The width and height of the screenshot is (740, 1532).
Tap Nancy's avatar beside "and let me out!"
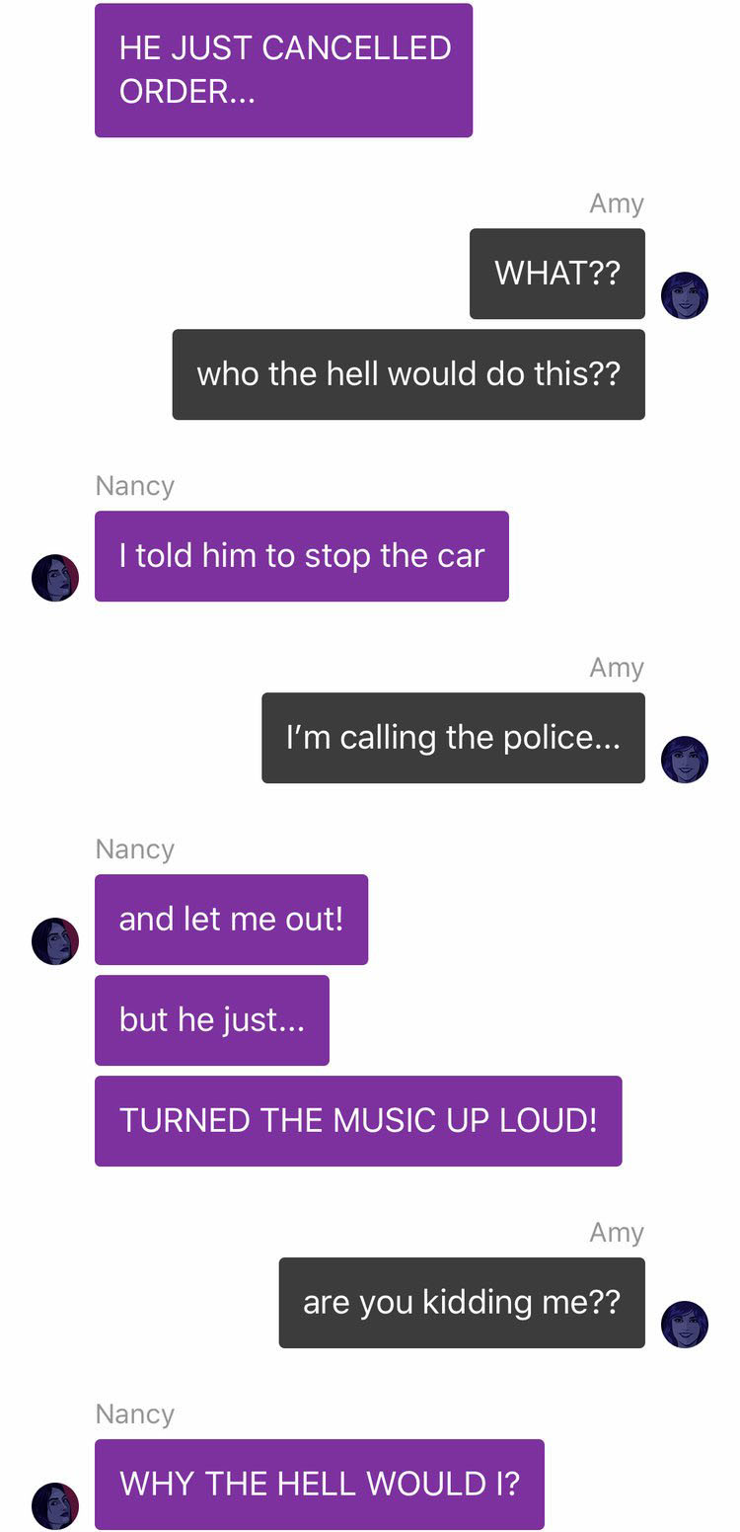pos(55,941)
